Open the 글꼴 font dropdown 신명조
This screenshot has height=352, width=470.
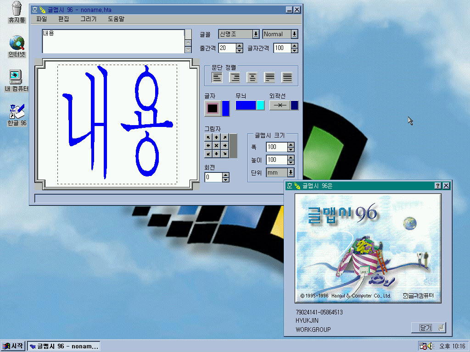pyautogui.click(x=256, y=34)
